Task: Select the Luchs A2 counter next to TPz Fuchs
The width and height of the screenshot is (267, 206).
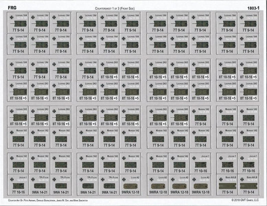Action: pos(130,185)
